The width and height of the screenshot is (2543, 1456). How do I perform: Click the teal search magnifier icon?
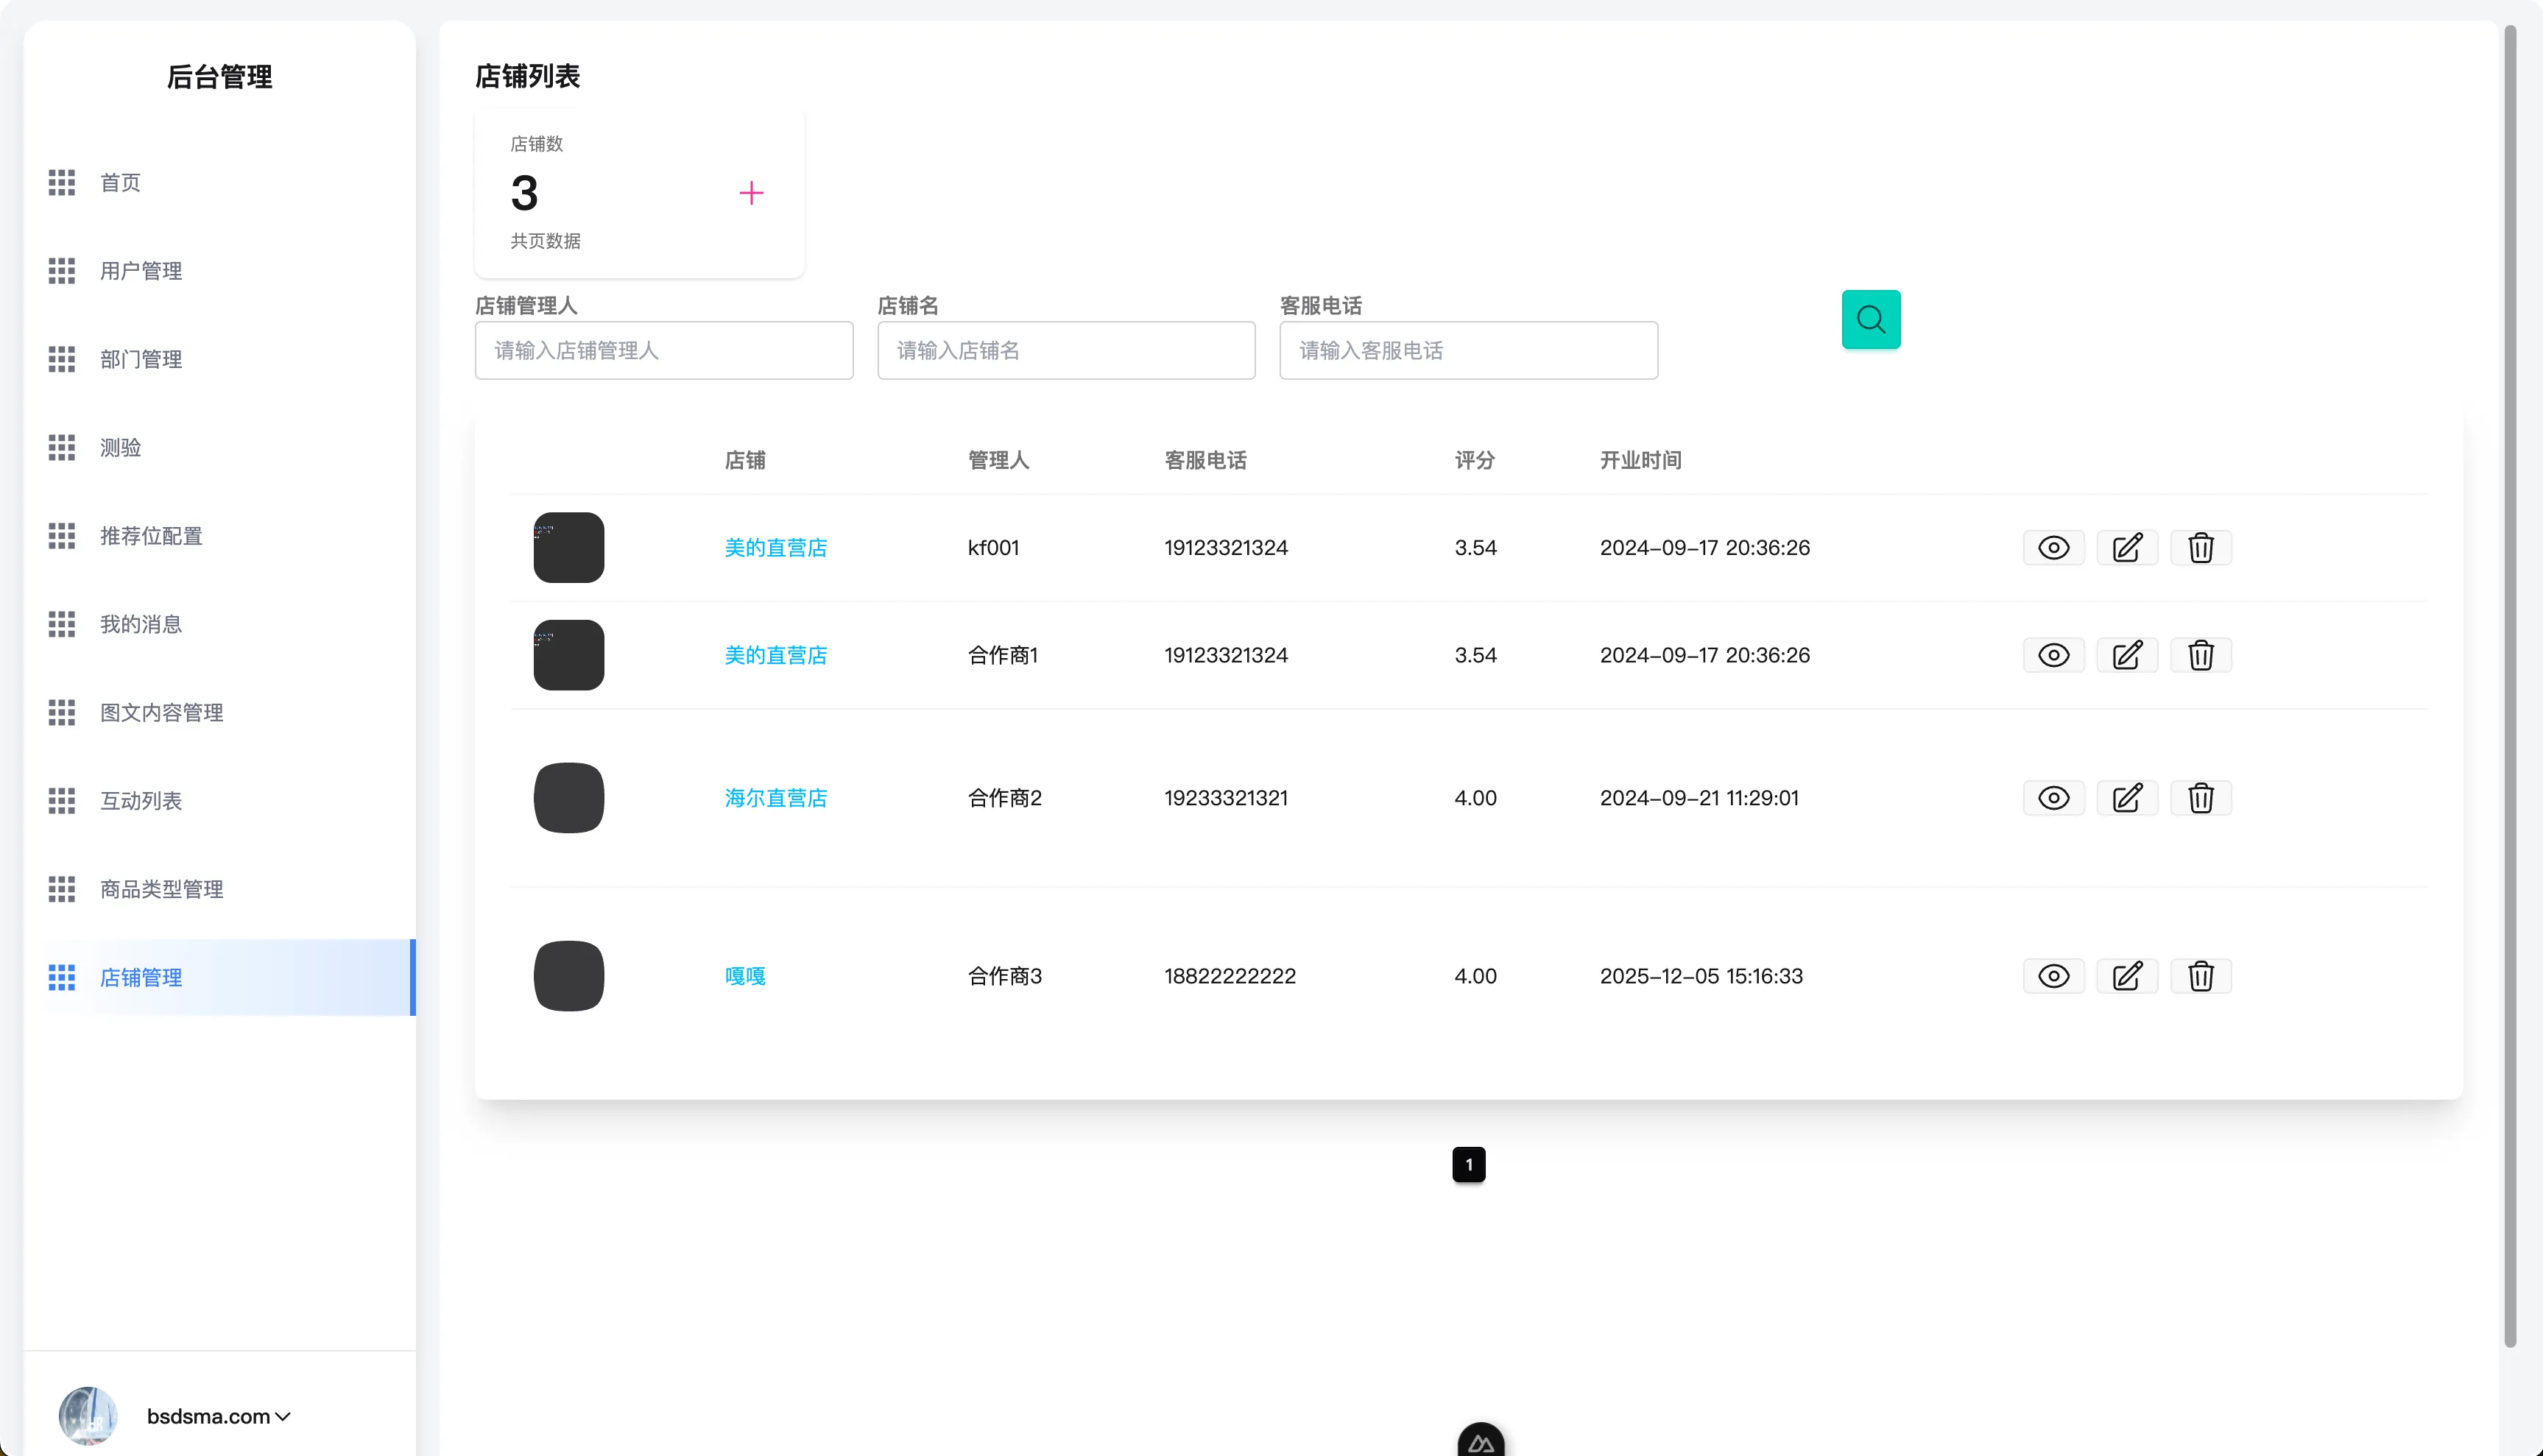coord(1870,319)
